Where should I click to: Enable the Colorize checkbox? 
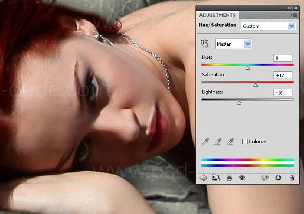pos(245,141)
